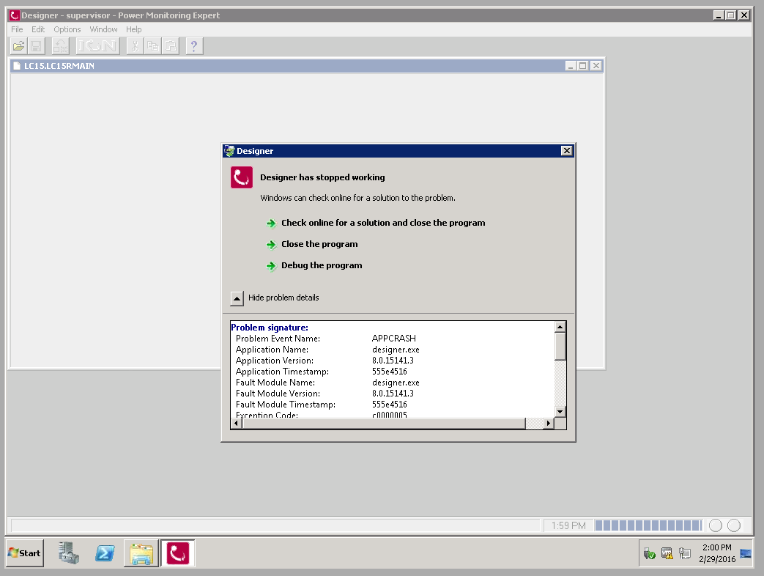
Task: Click the Designer dialog title bar icon
Action: [229, 151]
